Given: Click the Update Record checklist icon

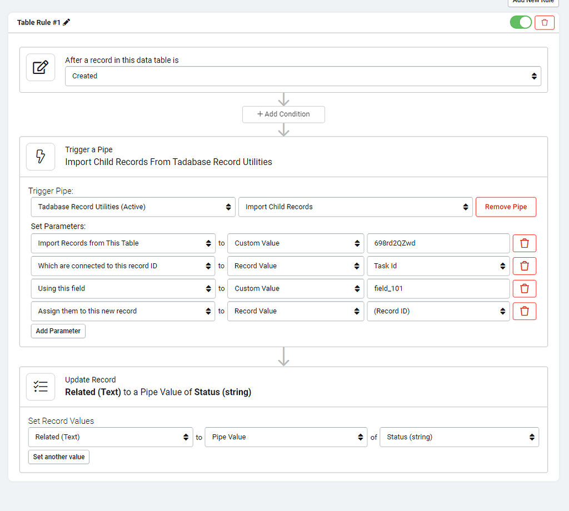Looking at the screenshot, I should coord(41,387).
